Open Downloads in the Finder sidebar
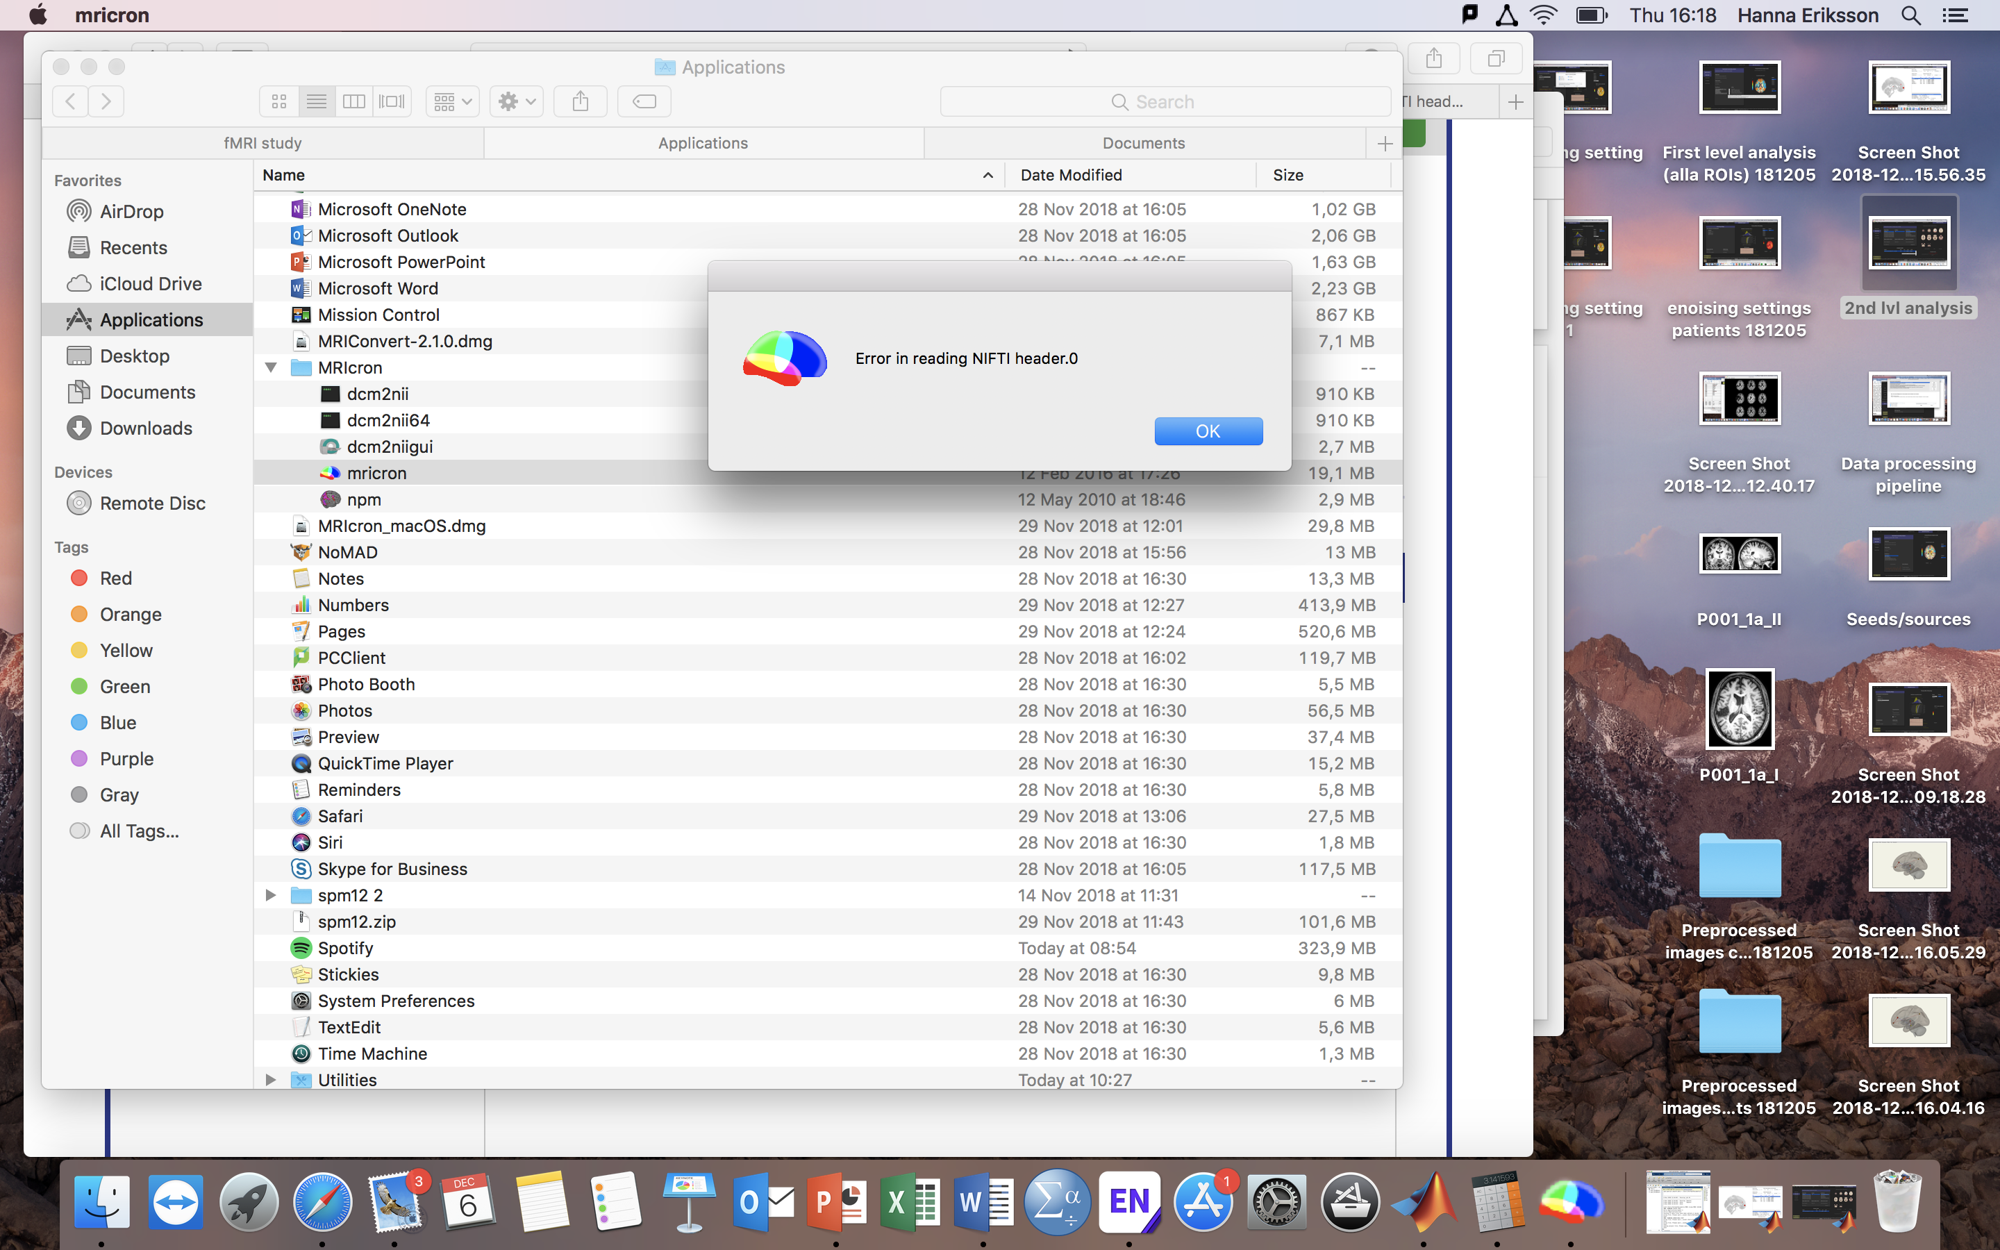Image resolution: width=2000 pixels, height=1250 pixels. point(145,428)
